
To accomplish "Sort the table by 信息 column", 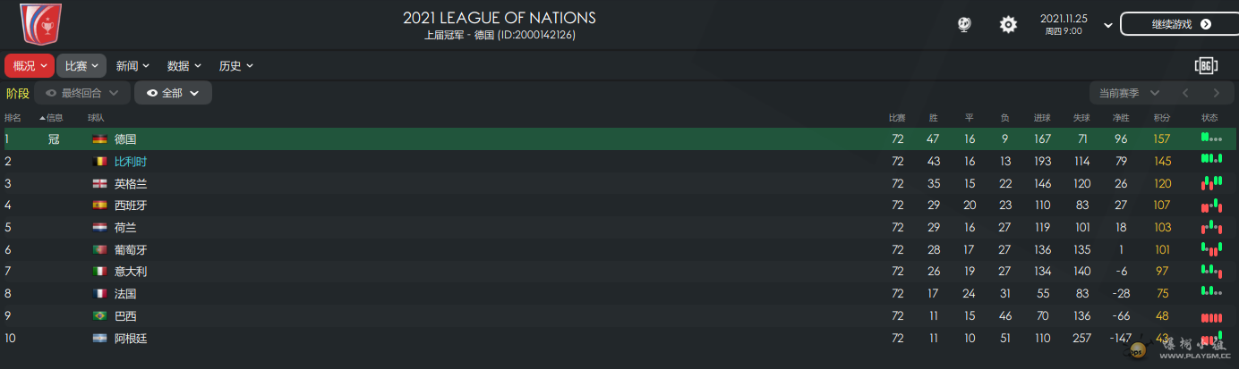I will [52, 118].
